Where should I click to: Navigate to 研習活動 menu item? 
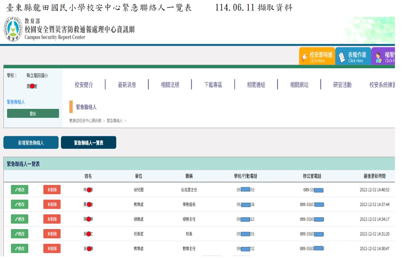coord(342,85)
